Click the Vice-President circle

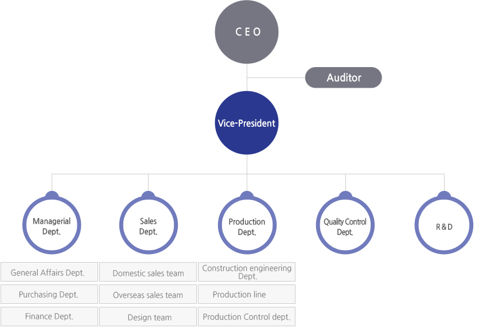[247, 123]
